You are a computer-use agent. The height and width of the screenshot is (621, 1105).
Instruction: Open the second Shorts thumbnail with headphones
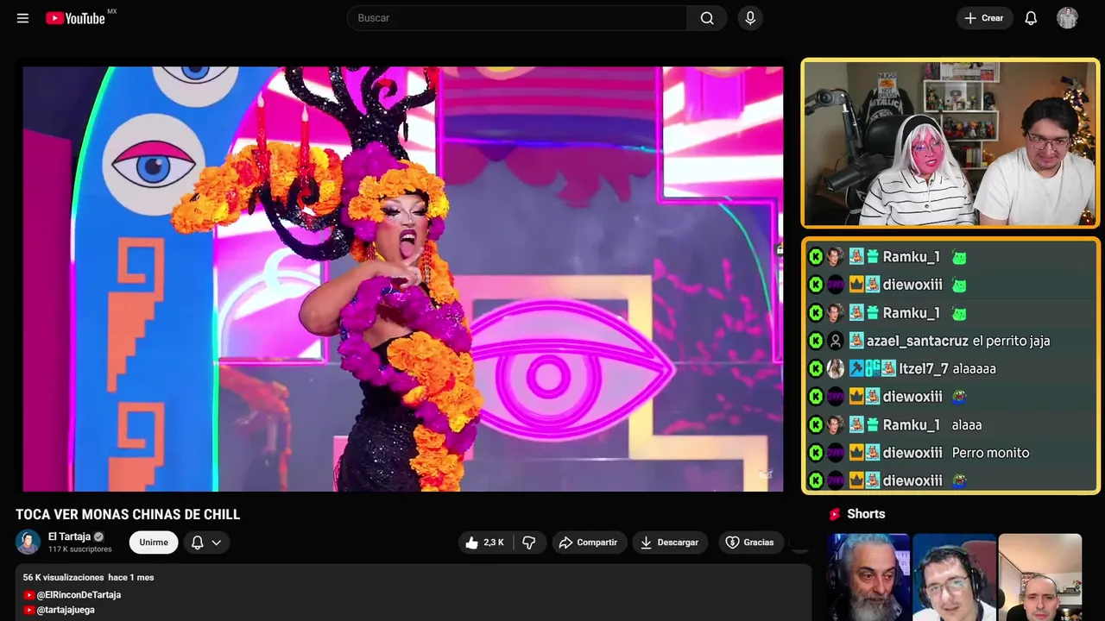click(x=954, y=577)
